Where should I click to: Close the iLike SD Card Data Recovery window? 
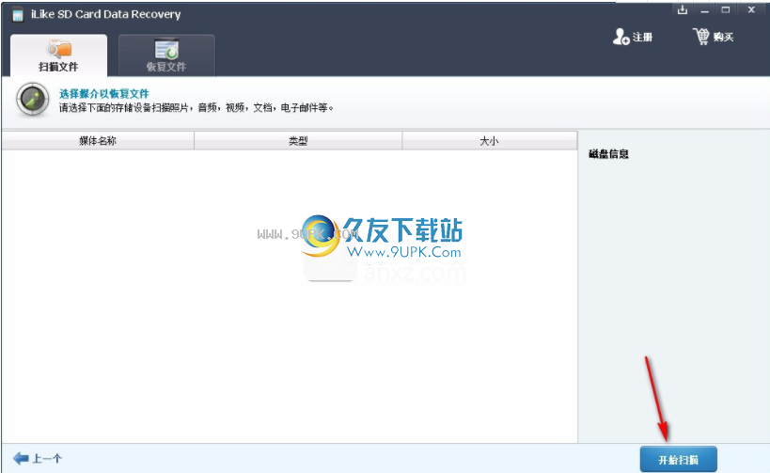pyautogui.click(x=751, y=9)
